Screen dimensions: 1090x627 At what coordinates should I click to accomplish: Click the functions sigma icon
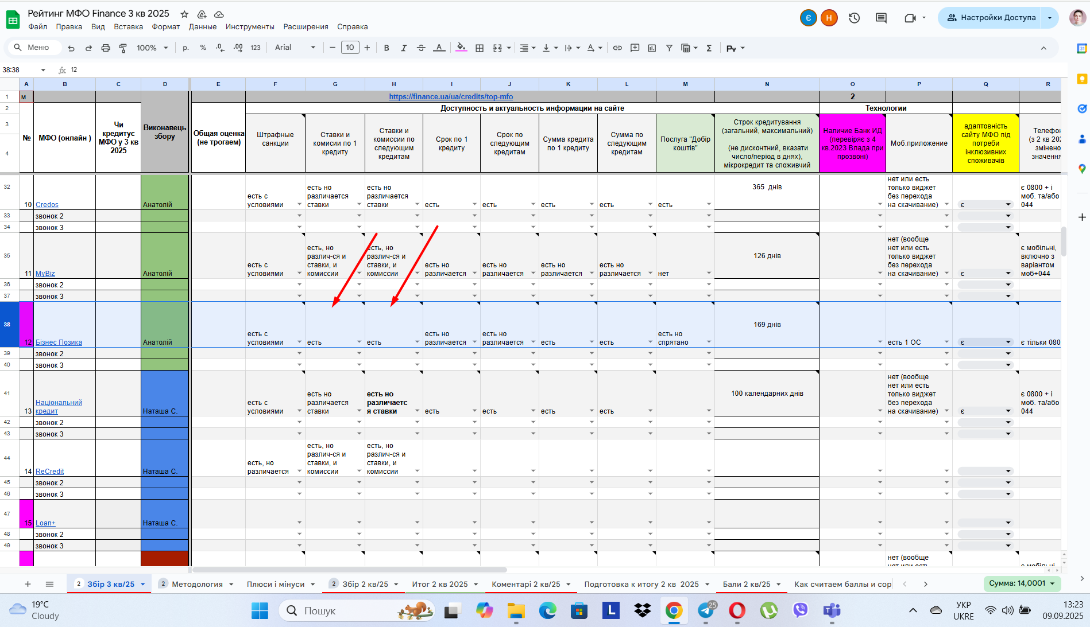[x=709, y=48]
